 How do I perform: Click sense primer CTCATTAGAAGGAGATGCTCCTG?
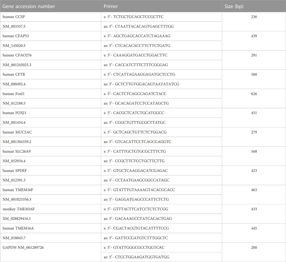click(x=144, y=74)
